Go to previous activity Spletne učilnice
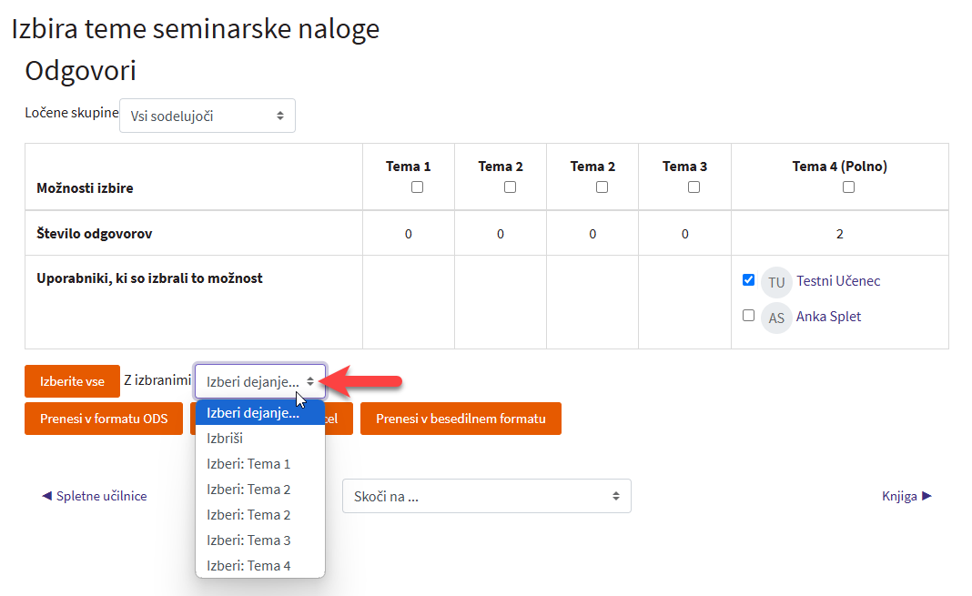This screenshot has width=972, height=596. [95, 496]
